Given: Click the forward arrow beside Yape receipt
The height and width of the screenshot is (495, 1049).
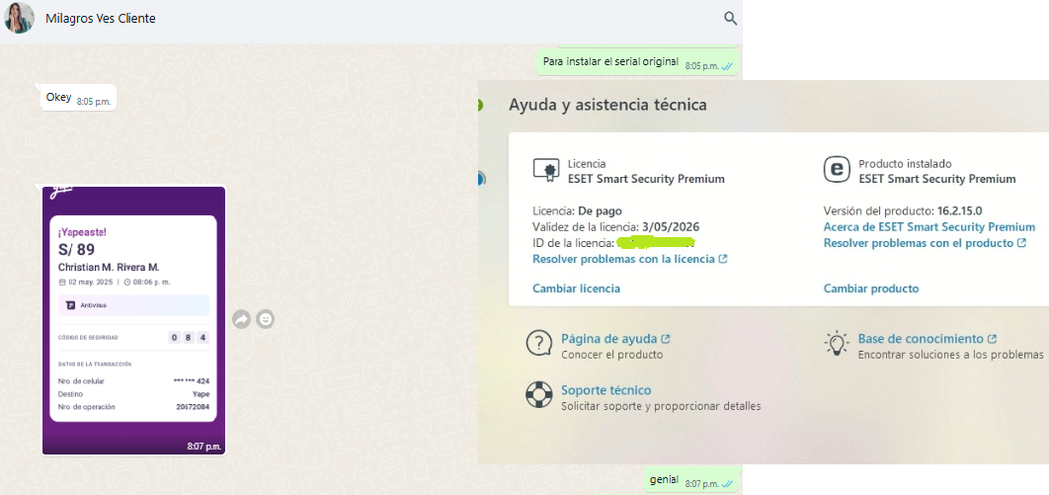Looking at the screenshot, I should coord(241,319).
